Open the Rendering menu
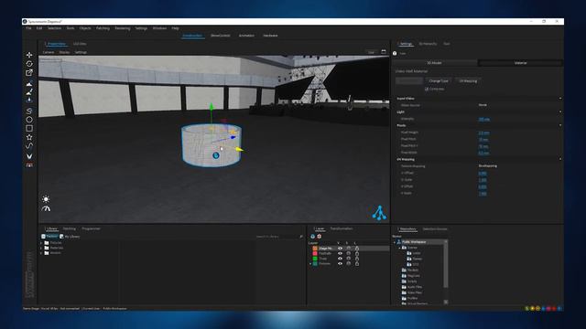Image resolution: width=586 pixels, height=329 pixels. coord(123,28)
